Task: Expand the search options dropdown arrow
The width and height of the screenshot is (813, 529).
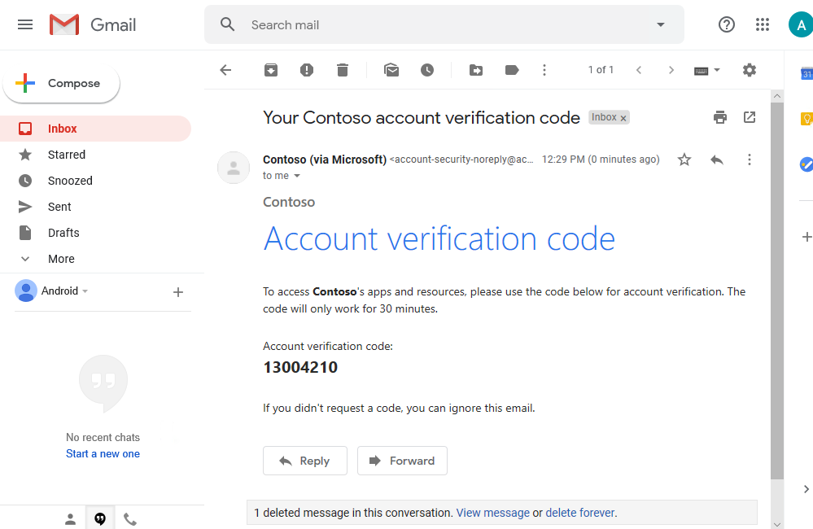Action: [661, 24]
